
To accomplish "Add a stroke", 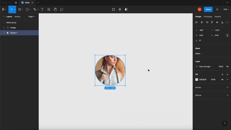I will pyautogui.click(x=227, y=87).
